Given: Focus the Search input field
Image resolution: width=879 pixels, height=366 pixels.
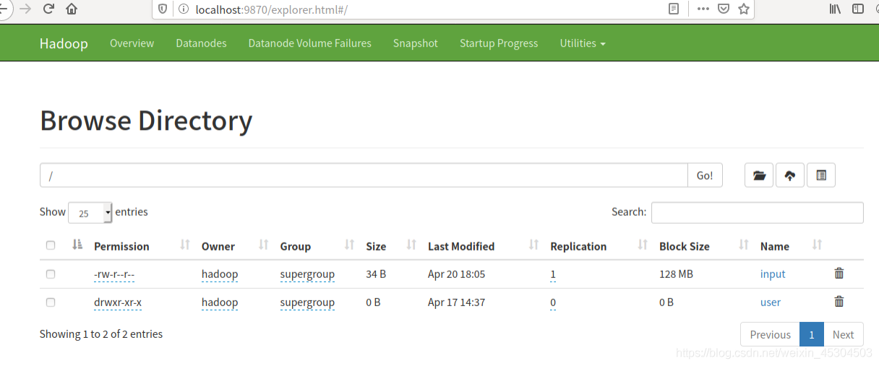Looking at the screenshot, I should (x=758, y=212).
